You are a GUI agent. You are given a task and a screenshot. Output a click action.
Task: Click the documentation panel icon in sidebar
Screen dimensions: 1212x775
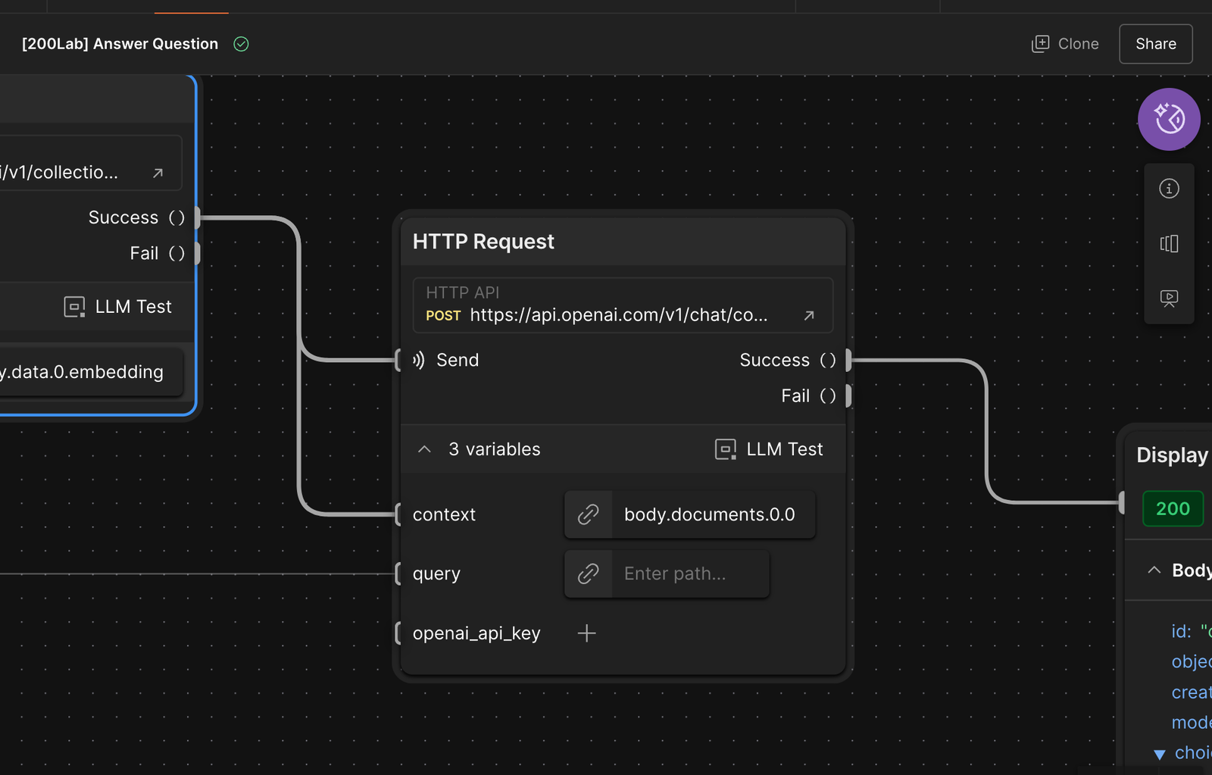point(1169,243)
